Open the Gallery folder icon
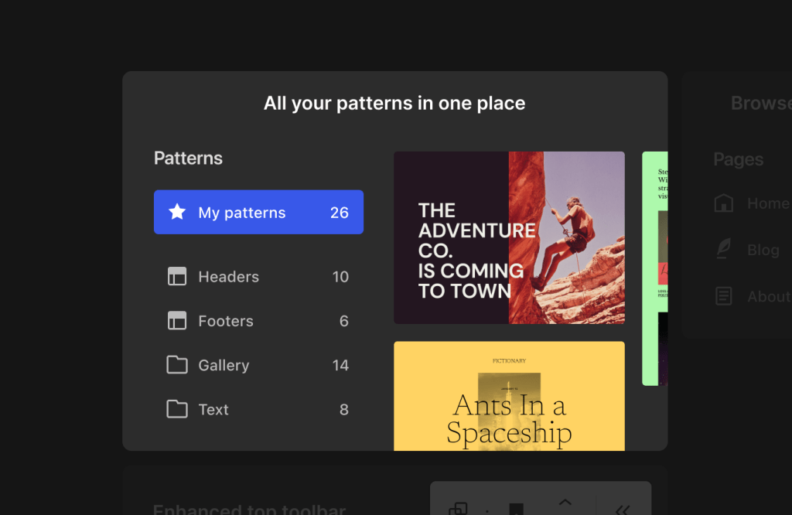792x515 pixels. [x=177, y=365]
